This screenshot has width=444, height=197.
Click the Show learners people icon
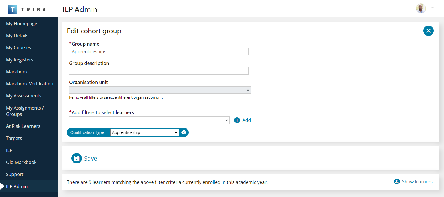[x=397, y=182]
